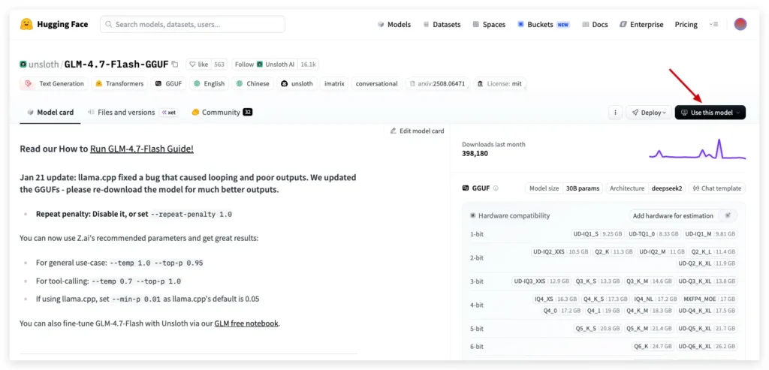Open the Files and versions tab
This screenshot has height=370, width=769.
point(132,113)
